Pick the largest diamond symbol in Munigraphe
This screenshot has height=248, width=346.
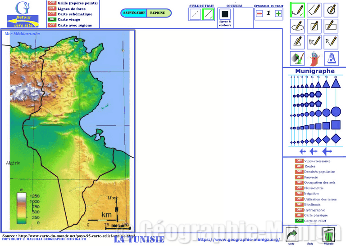pos(336,139)
